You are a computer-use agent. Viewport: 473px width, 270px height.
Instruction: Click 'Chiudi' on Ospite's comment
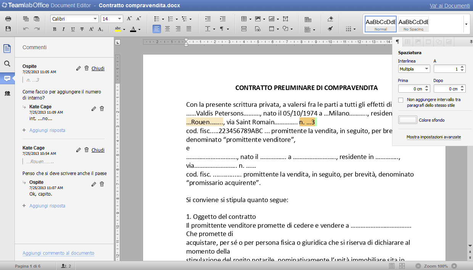[98, 69]
